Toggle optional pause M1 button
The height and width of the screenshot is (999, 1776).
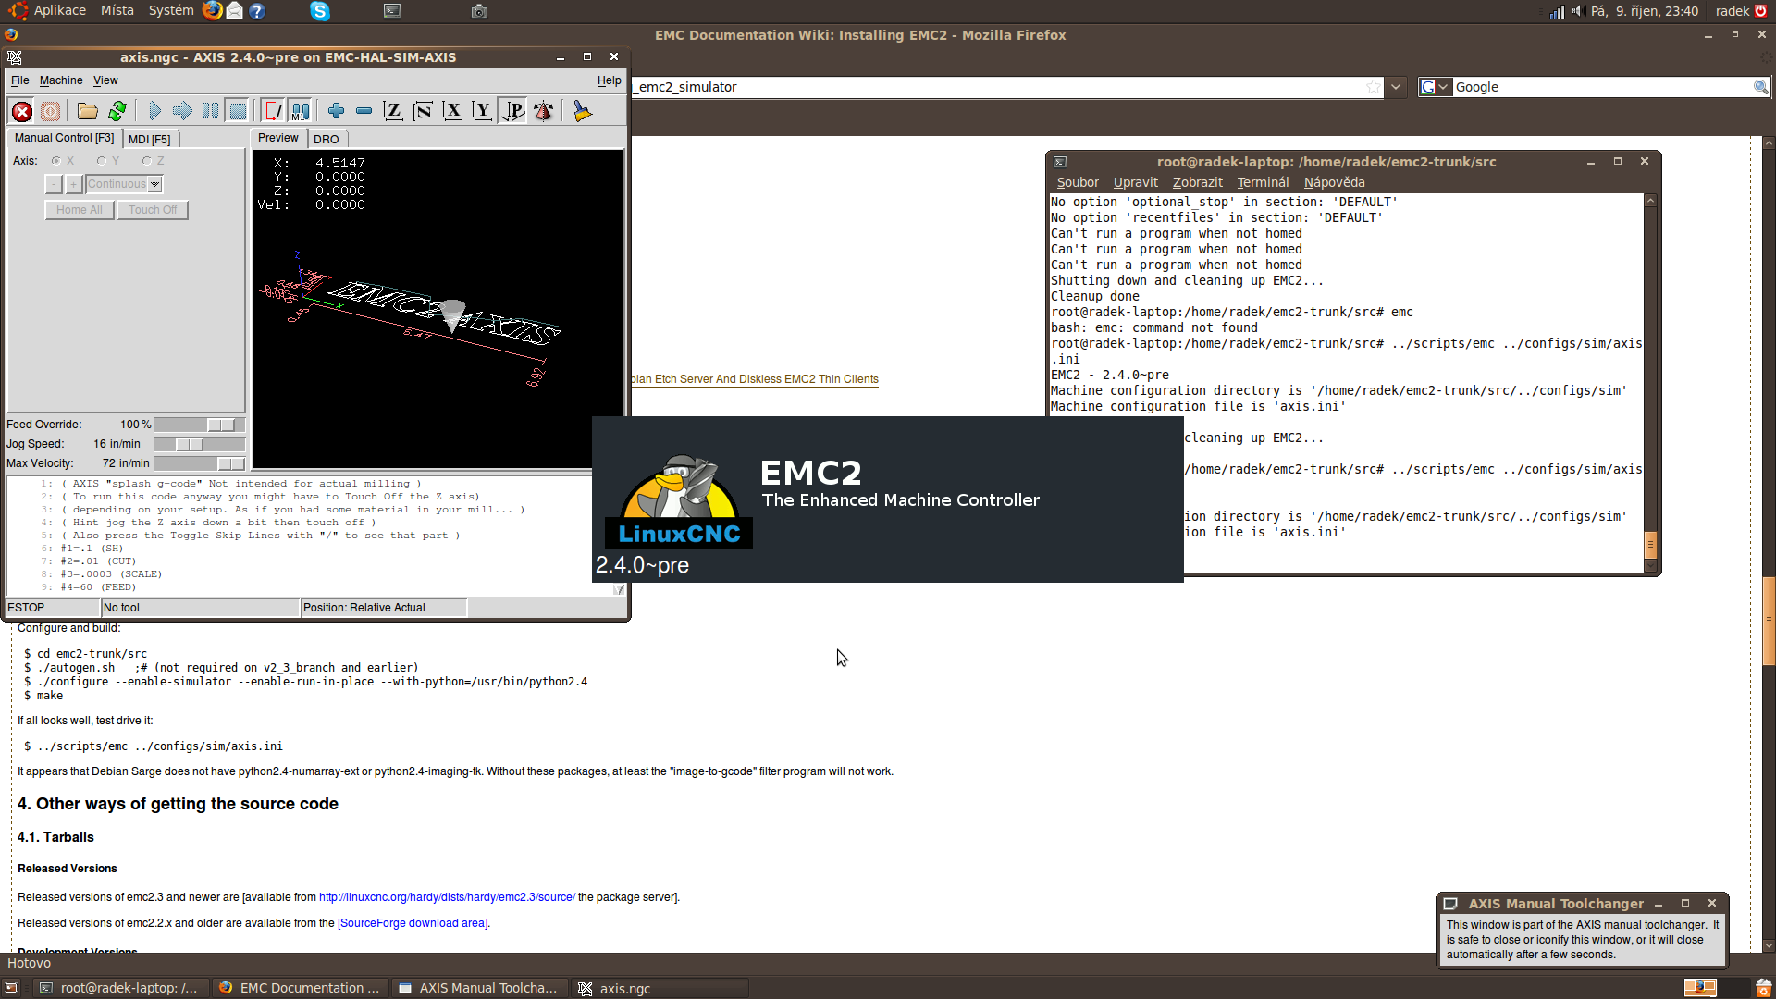(x=301, y=112)
